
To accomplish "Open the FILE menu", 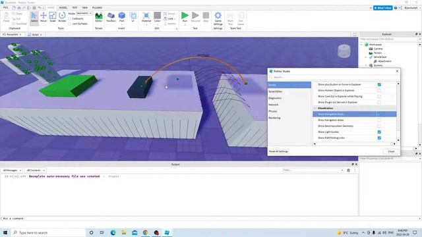I will [x=5, y=8].
